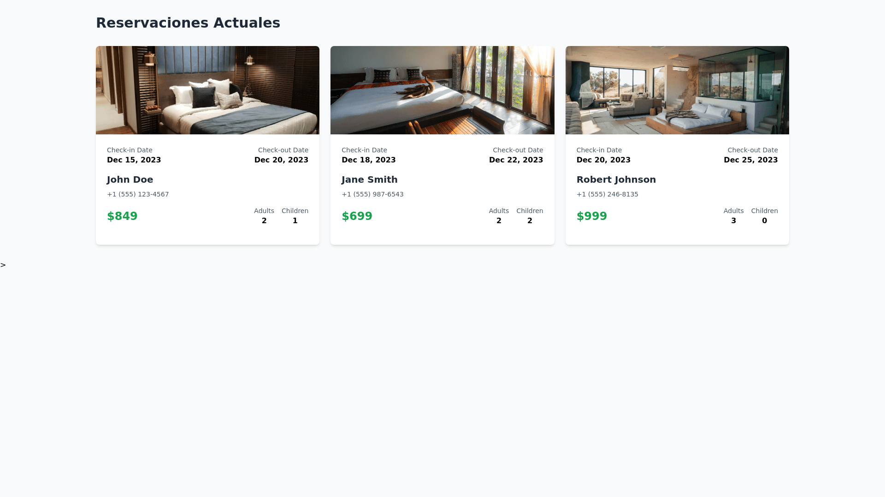Click phone number +1 (555) 246-8135
Viewport: 885px width, 497px height.
[x=607, y=194]
